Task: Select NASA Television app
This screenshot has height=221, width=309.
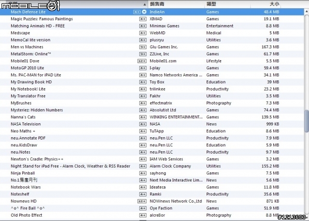Action: (26, 124)
